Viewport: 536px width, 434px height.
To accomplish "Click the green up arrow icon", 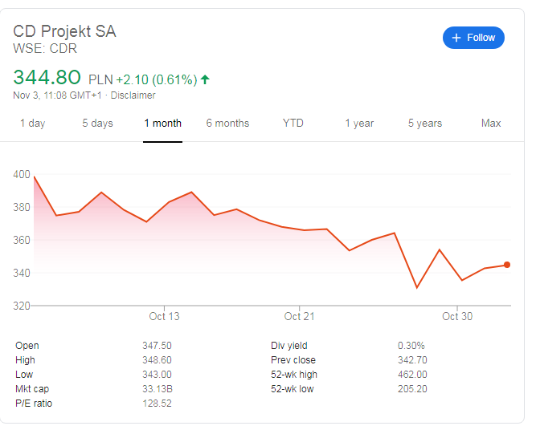I will pyautogui.click(x=205, y=79).
